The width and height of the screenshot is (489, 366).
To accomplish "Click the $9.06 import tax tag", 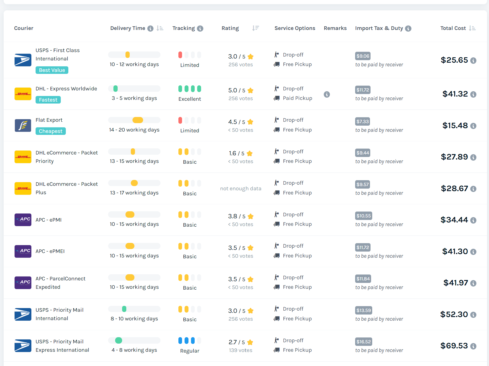I will [363, 56].
